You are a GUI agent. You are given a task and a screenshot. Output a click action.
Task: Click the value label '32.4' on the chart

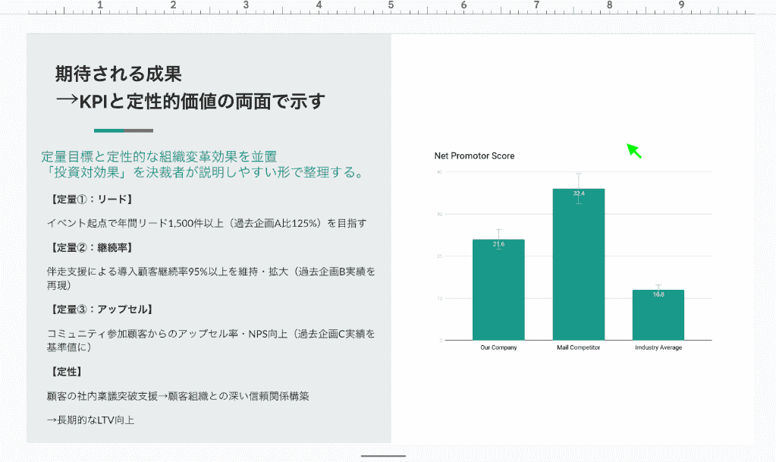click(579, 193)
